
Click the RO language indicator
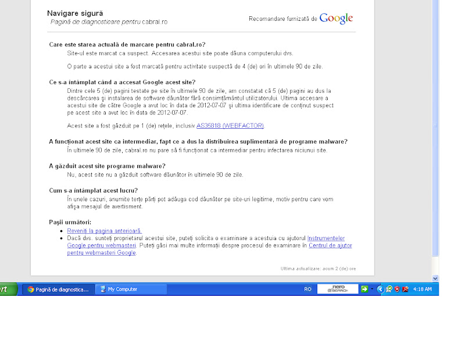(x=307, y=289)
